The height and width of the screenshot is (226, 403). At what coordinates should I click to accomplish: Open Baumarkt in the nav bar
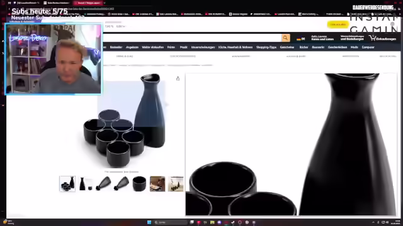[318, 47]
